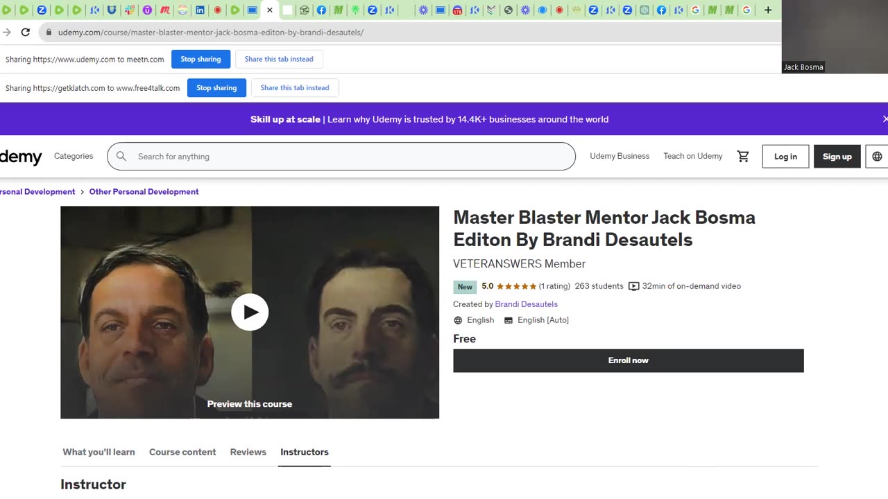This screenshot has height=499, width=888.
Task: Open the purple circle favicon tab
Action: 147,10
